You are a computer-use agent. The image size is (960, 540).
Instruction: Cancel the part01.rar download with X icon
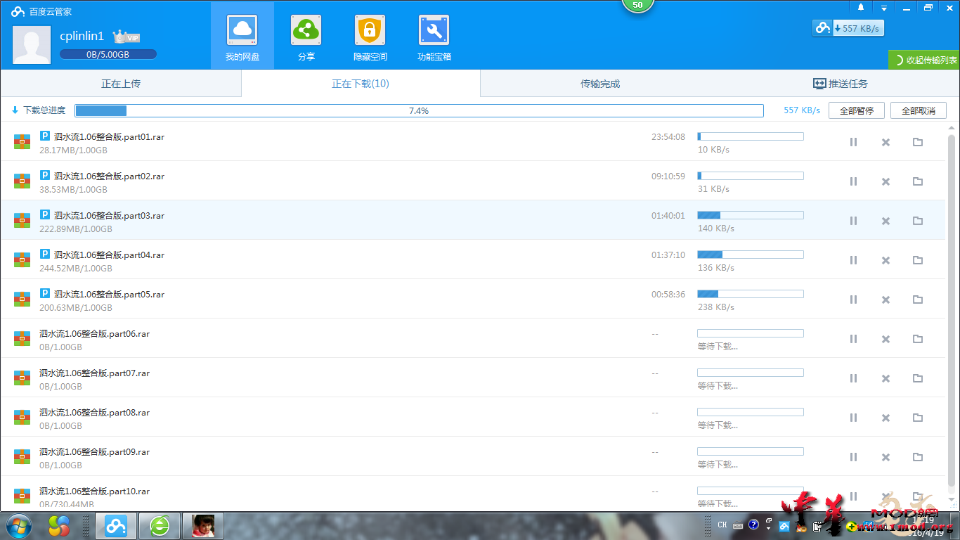pyautogui.click(x=886, y=142)
